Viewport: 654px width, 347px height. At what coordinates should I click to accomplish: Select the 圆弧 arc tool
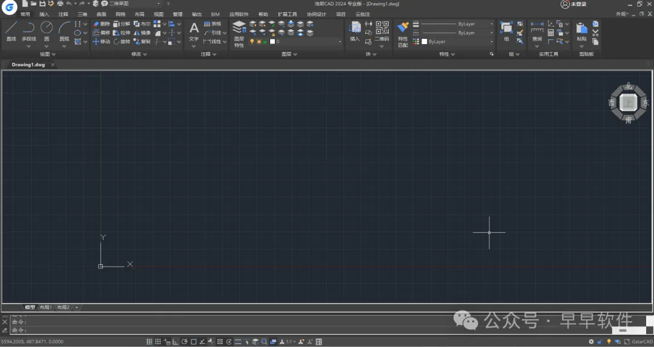pyautogui.click(x=64, y=31)
